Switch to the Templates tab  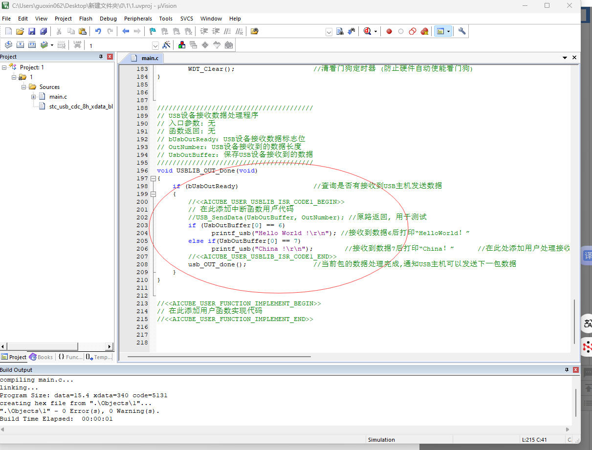coord(99,357)
